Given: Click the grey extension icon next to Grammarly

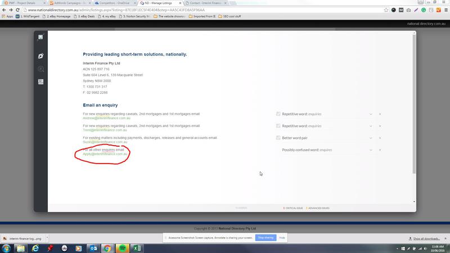Looking at the screenshot, I should tap(431, 10).
